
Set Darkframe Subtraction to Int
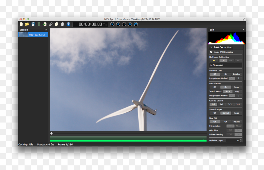238,61
